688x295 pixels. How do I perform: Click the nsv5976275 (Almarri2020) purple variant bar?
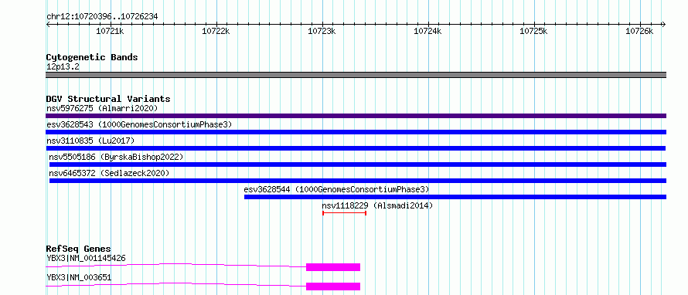[x=356, y=116]
